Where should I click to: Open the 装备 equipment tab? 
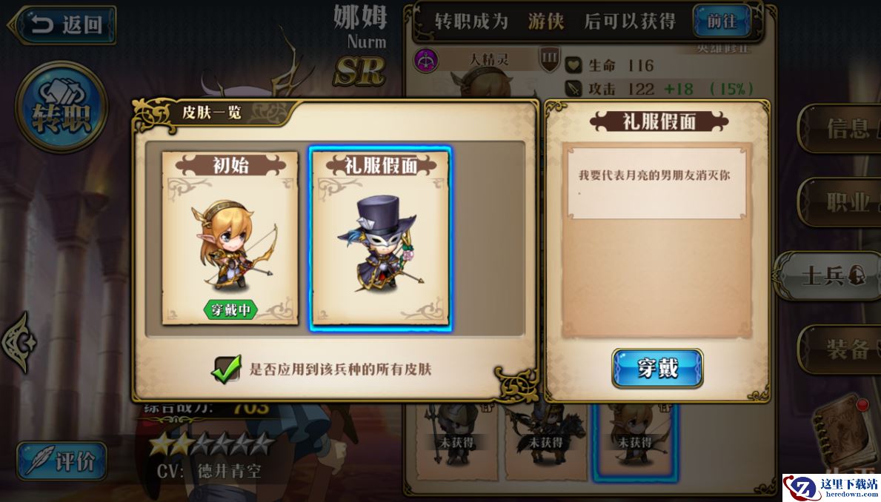841,349
